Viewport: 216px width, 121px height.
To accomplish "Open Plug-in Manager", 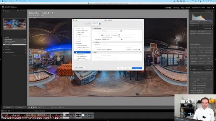I will point(79,67).
